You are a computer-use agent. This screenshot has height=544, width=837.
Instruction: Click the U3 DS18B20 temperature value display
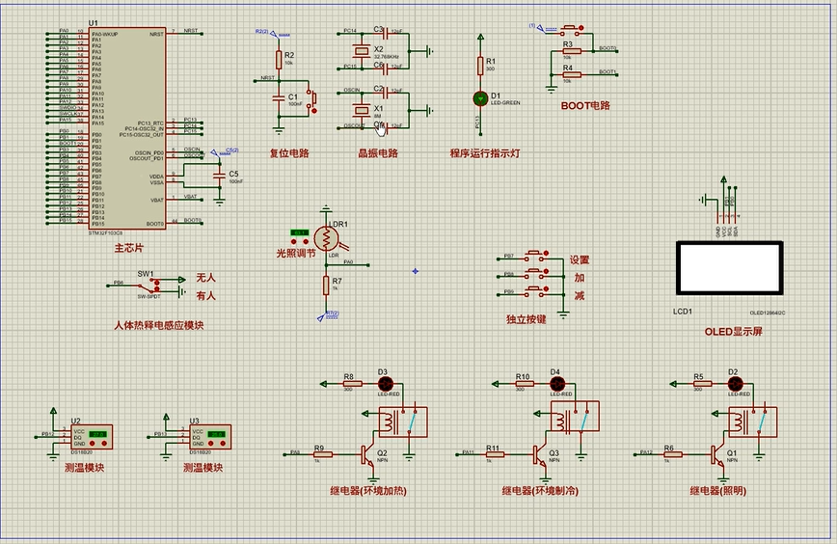click(217, 435)
